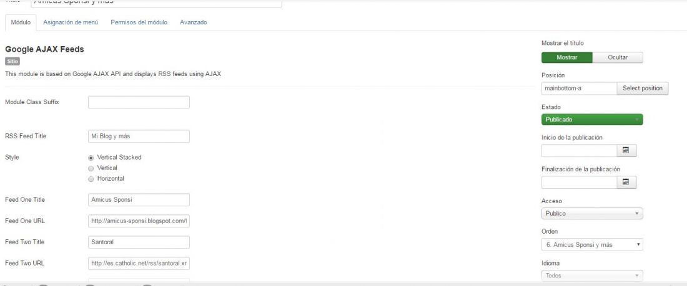Open the Estado Publicado dropdown
Screen dimensions: 687x286
(x=592, y=120)
